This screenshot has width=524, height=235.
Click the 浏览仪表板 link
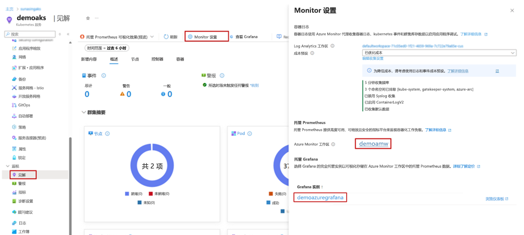point(497,199)
